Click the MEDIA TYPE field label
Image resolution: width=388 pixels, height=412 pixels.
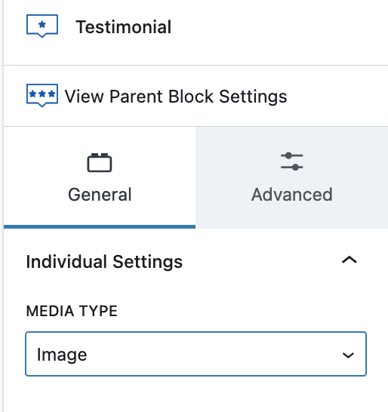[x=72, y=311]
